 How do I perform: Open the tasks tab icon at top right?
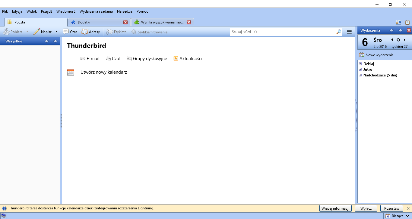[x=407, y=22]
